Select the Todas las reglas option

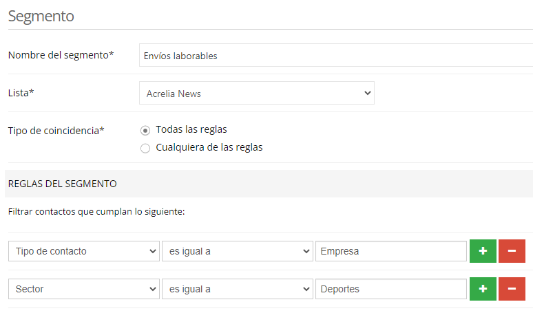145,131
